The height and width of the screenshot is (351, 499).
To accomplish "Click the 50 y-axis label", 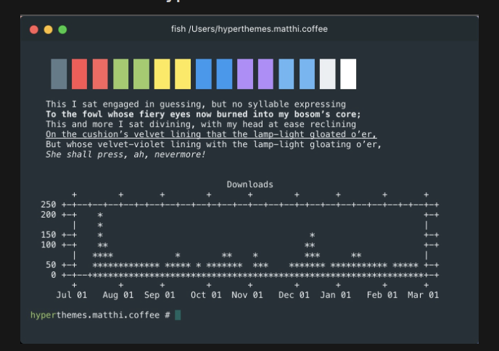I will click(x=51, y=265).
